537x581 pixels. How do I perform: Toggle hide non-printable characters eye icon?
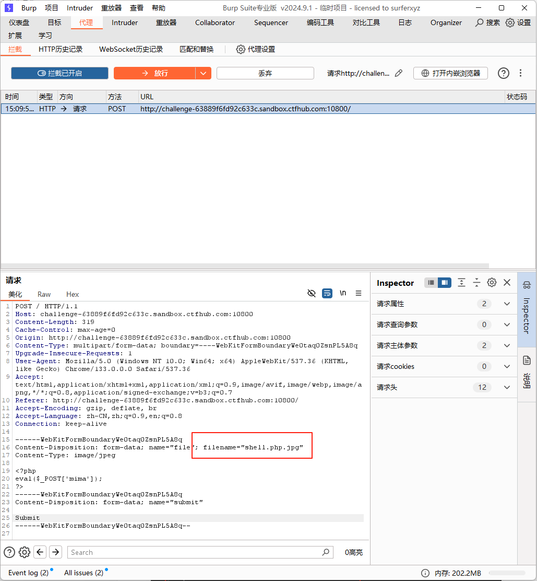coord(312,294)
